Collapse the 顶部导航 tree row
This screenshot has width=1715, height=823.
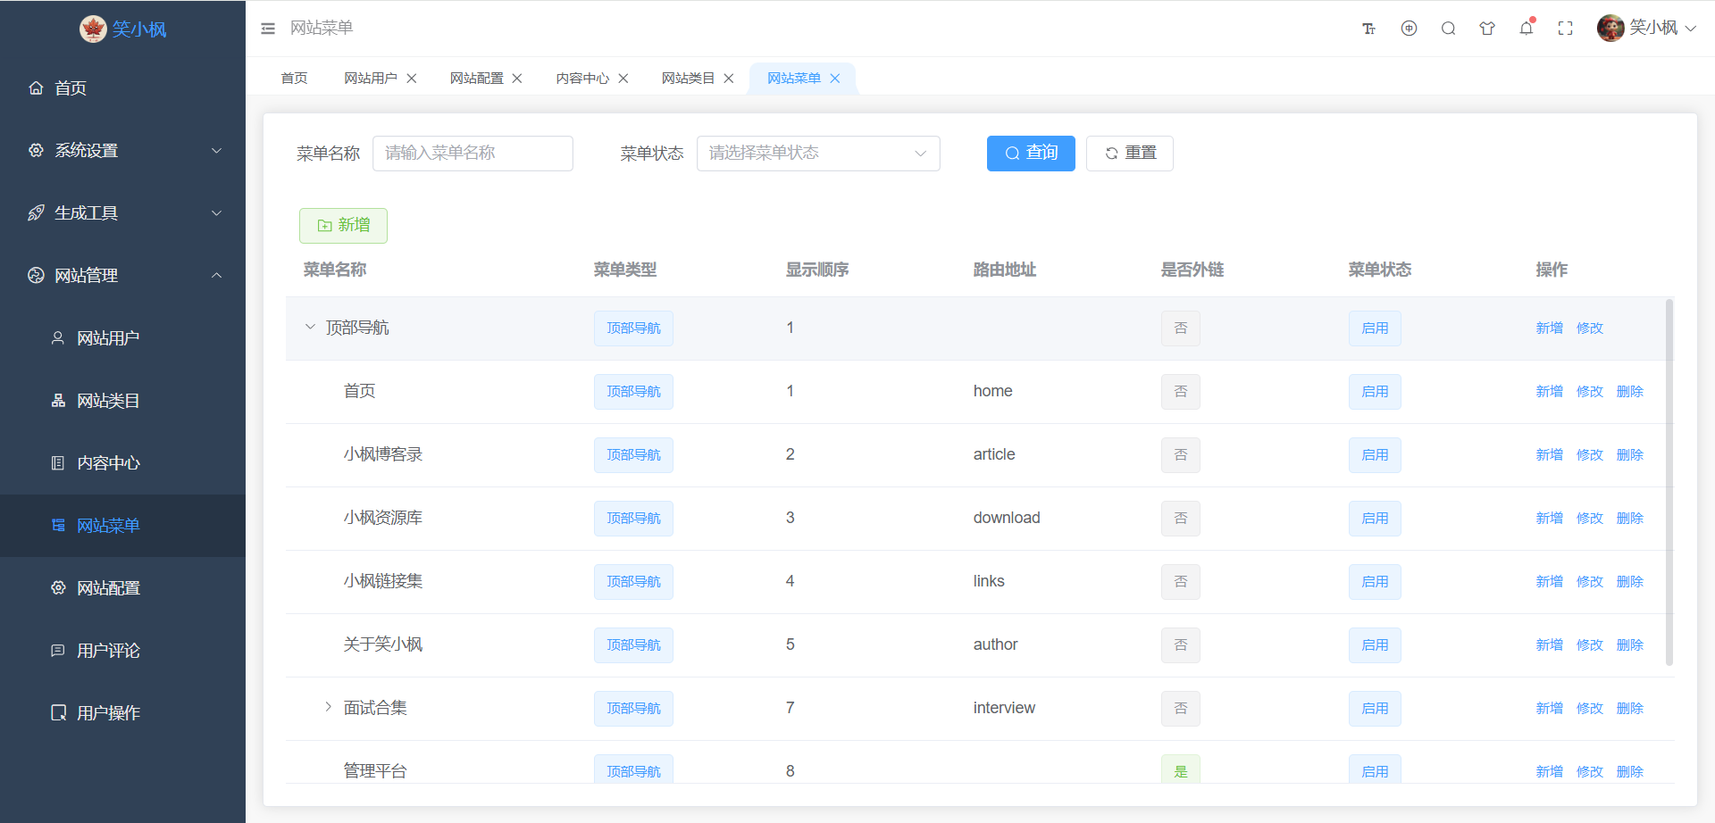pos(310,327)
